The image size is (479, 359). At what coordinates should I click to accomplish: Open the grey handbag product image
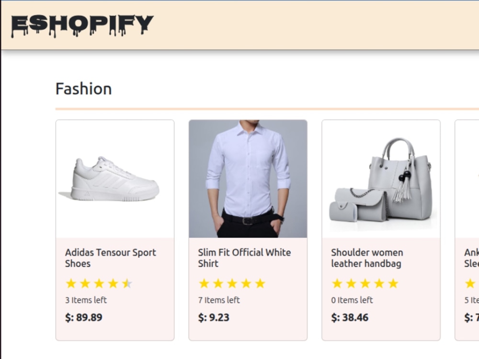pos(381,179)
